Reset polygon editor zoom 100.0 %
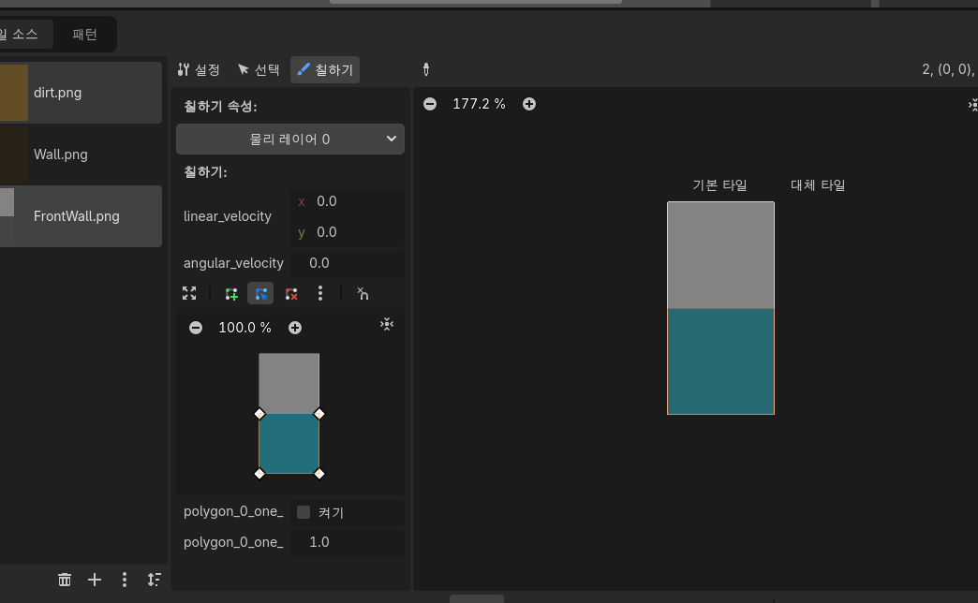Screen dimensions: 978x603 (245, 328)
